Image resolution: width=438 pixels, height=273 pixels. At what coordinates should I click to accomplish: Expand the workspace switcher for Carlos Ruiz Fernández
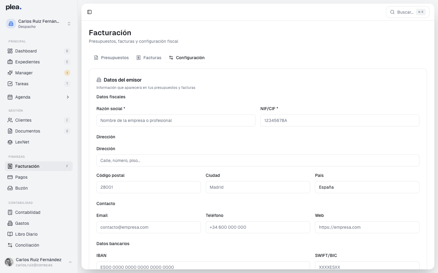pos(69,24)
